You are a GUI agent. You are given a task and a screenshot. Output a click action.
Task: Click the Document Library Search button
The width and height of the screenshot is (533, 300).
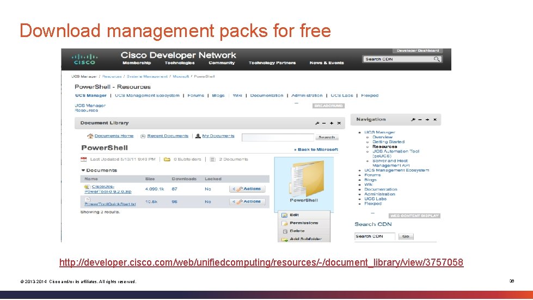tap(327, 137)
